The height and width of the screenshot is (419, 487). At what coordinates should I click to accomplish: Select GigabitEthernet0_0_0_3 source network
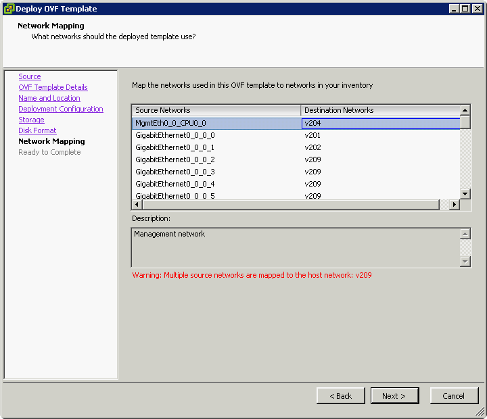pyautogui.click(x=175, y=172)
